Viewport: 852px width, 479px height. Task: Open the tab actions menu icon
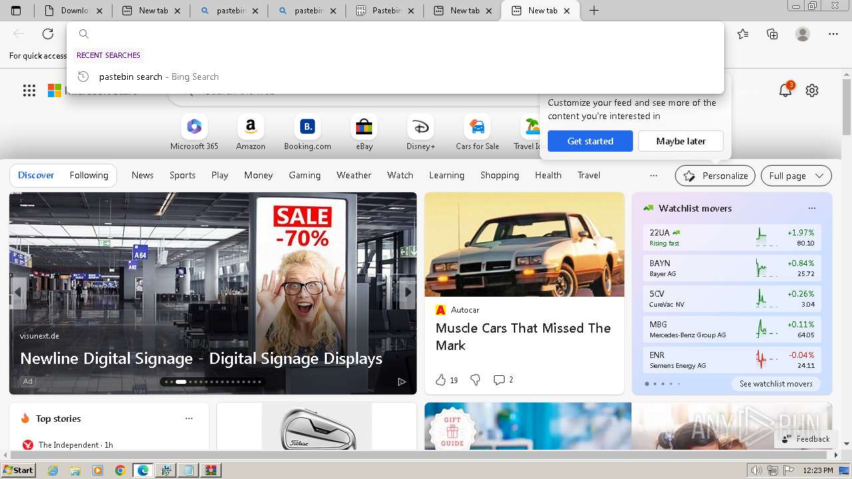tap(16, 11)
